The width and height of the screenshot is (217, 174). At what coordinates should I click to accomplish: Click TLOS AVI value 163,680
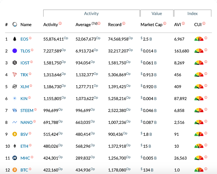182,51
